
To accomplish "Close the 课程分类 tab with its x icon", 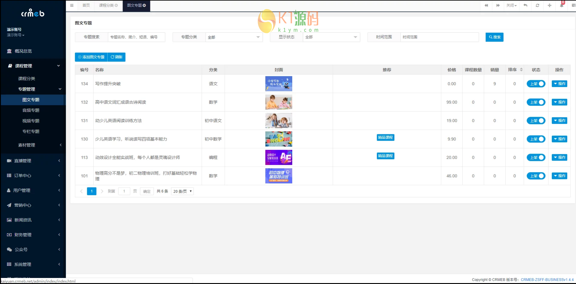I will click(116, 5).
